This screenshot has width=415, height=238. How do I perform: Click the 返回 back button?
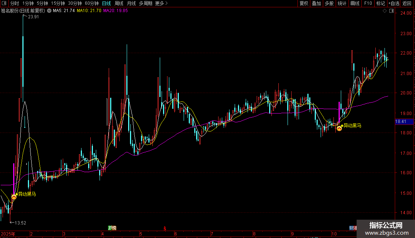[407, 3]
